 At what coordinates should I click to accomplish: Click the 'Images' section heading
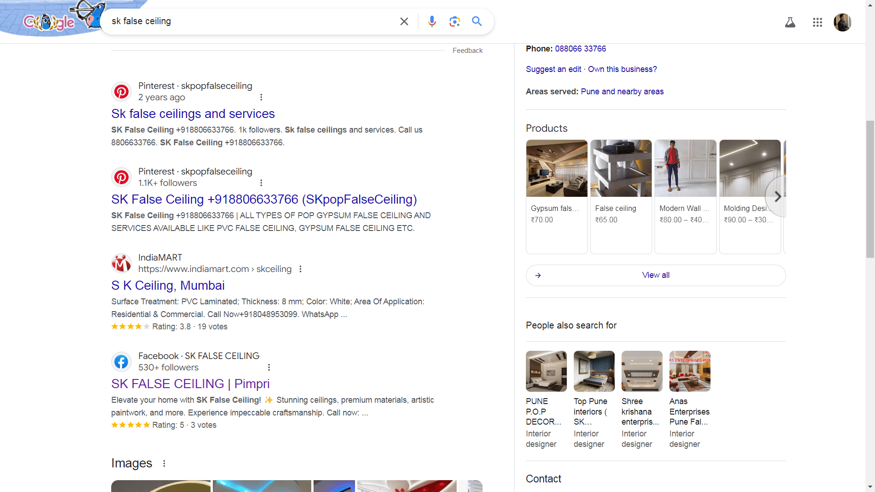click(132, 463)
